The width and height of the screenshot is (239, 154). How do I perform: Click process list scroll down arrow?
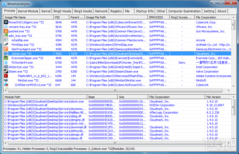coord(233,86)
